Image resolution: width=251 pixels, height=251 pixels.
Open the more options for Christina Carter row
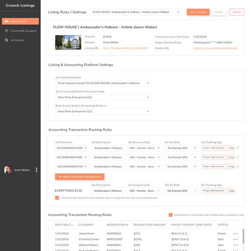(x=235, y=239)
